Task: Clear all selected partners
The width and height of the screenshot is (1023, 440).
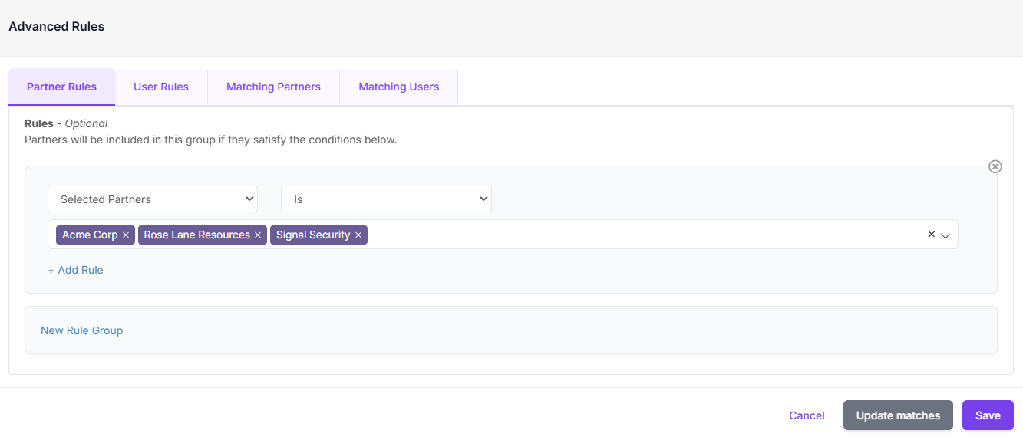Action: click(931, 235)
